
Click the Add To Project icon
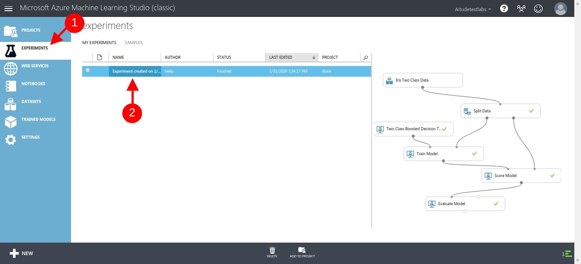click(x=302, y=252)
